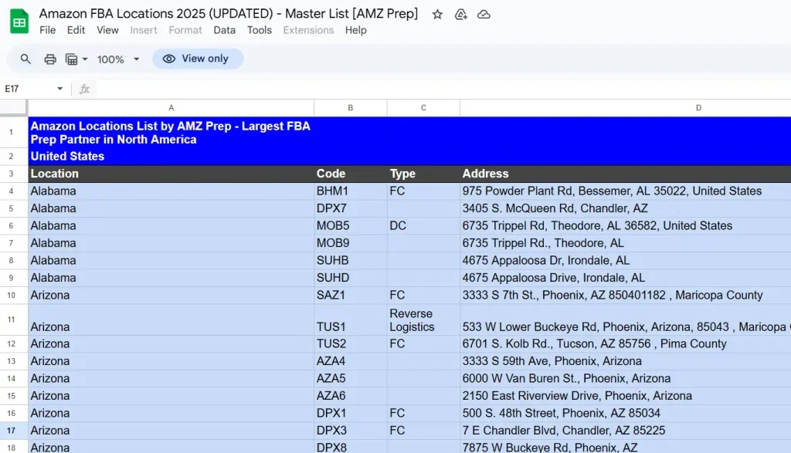Click the Type header cell
This screenshot has height=453, width=791.
click(x=423, y=174)
